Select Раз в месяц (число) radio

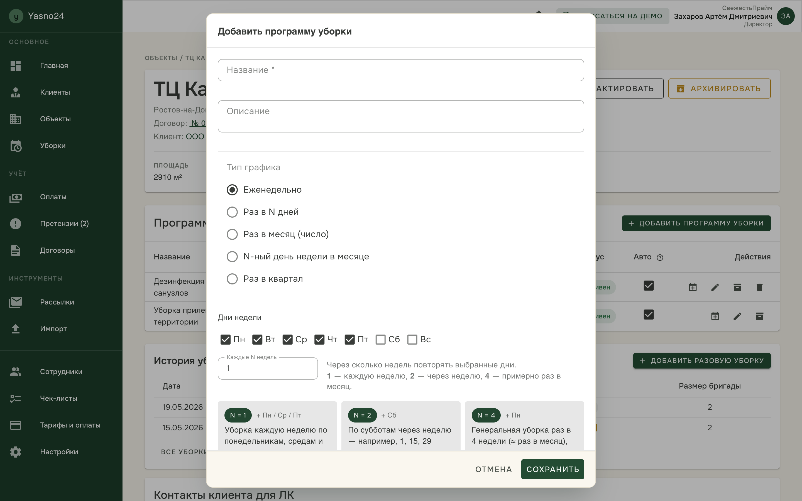(232, 234)
